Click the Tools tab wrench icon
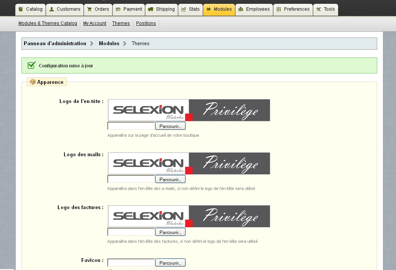Screen dimensions: 396x270 point(319,9)
